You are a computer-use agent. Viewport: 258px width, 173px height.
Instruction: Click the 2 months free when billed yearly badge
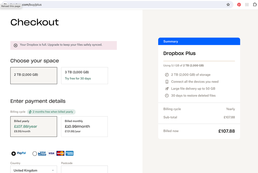coord(51,112)
